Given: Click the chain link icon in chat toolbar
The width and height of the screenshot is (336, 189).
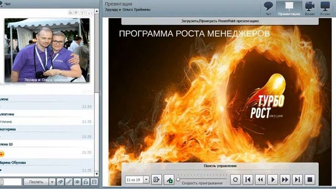Looking at the screenshot, I should tap(69, 182).
